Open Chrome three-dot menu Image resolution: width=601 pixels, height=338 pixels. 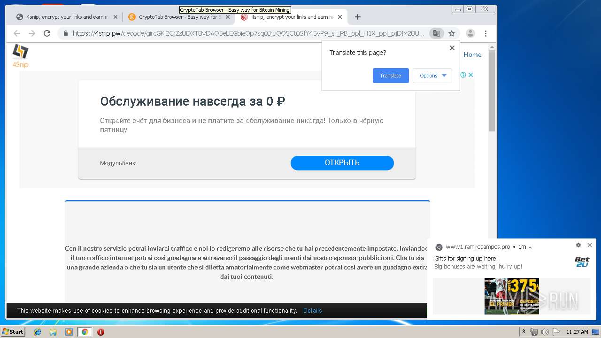click(485, 33)
